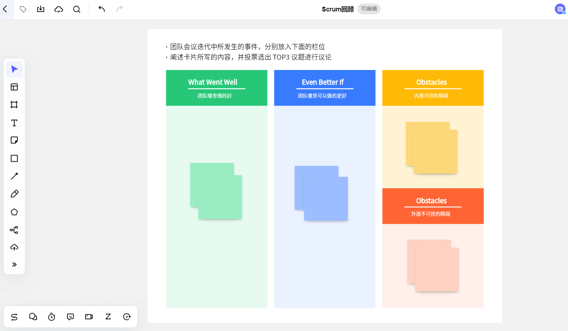Click the 内部可控的障碍 subtitle
The width and height of the screenshot is (568, 331).
431,96
